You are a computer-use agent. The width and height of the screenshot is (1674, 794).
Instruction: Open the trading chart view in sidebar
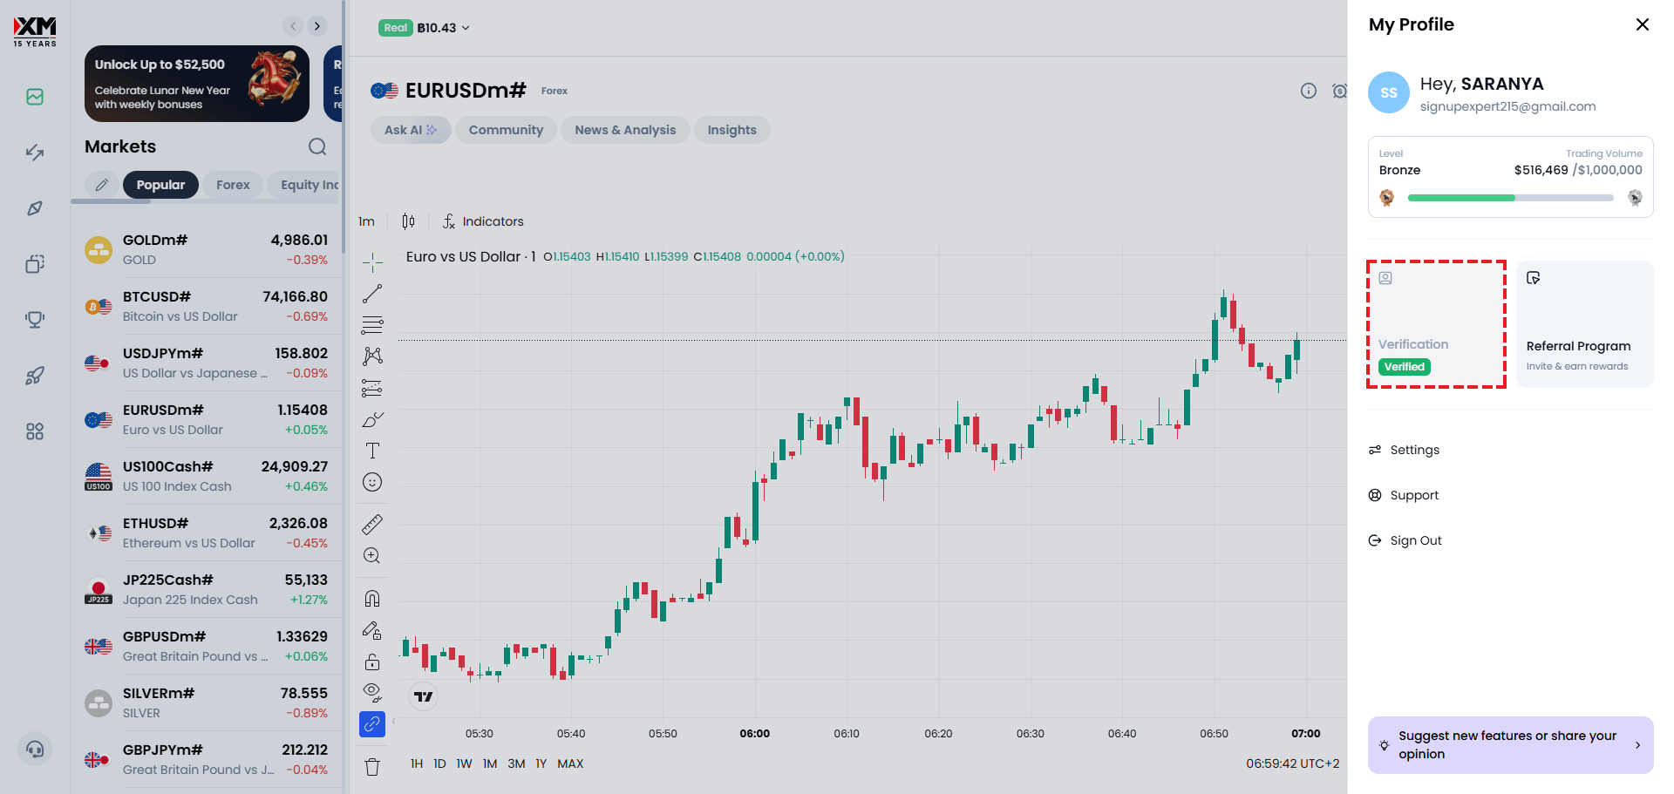35,97
